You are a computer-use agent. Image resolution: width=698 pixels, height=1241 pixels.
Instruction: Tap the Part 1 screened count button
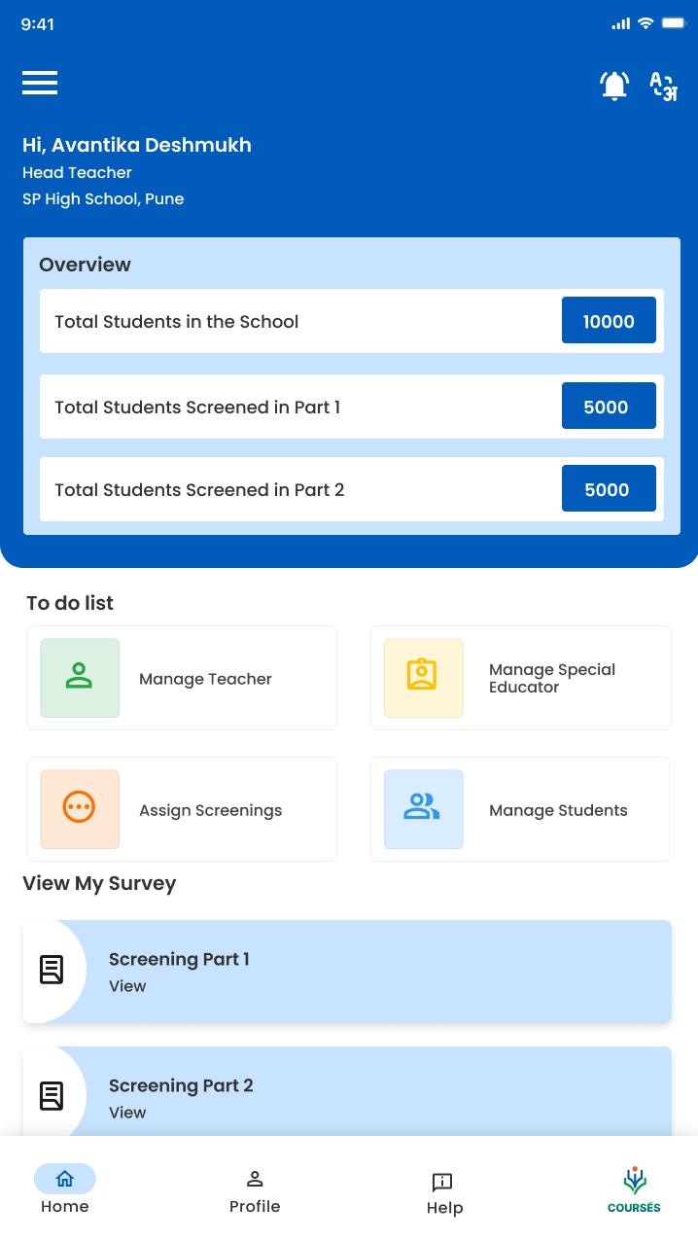click(x=609, y=407)
